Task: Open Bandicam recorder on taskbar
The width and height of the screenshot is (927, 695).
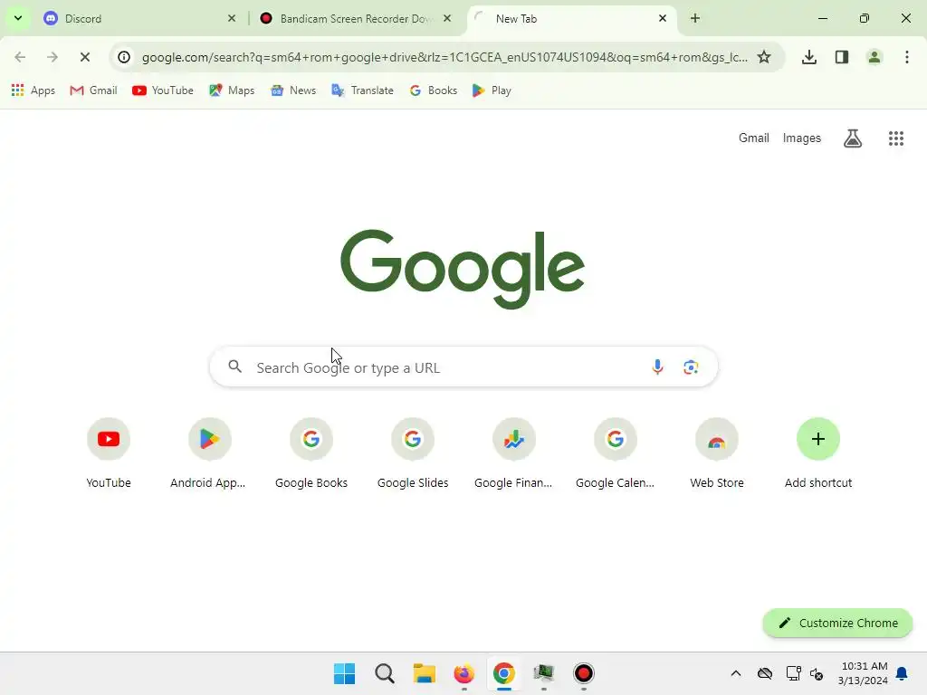Action: [584, 673]
